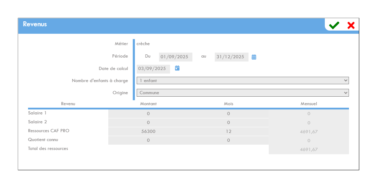Open the Origine dropdown showing Commune

tap(242, 93)
